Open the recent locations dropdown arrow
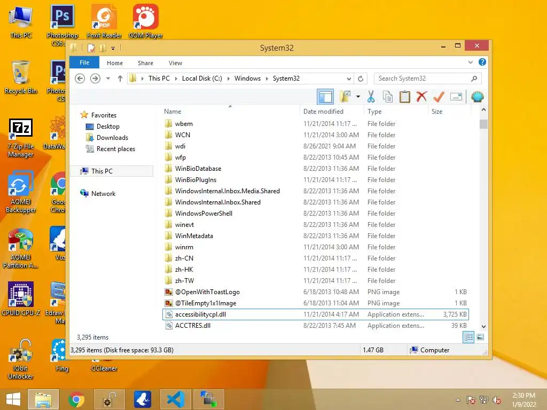 pos(108,78)
